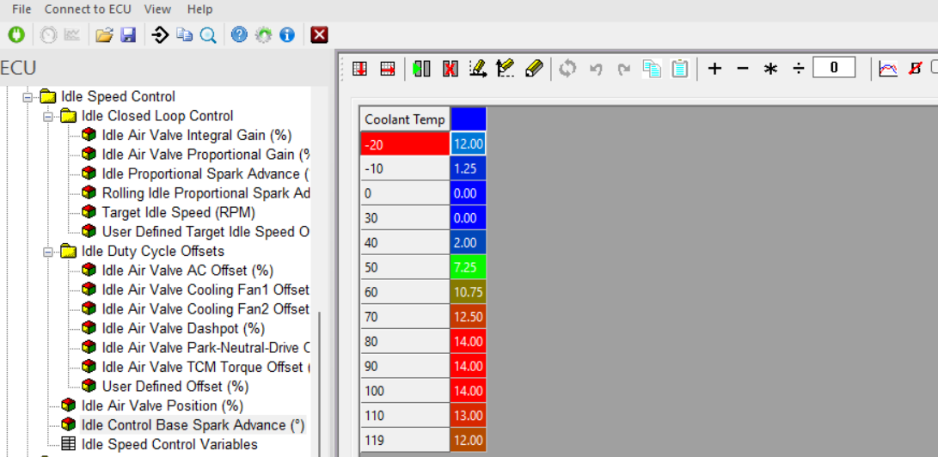The image size is (938, 457).
Task: Click the value input field showing 0
Action: click(x=834, y=68)
